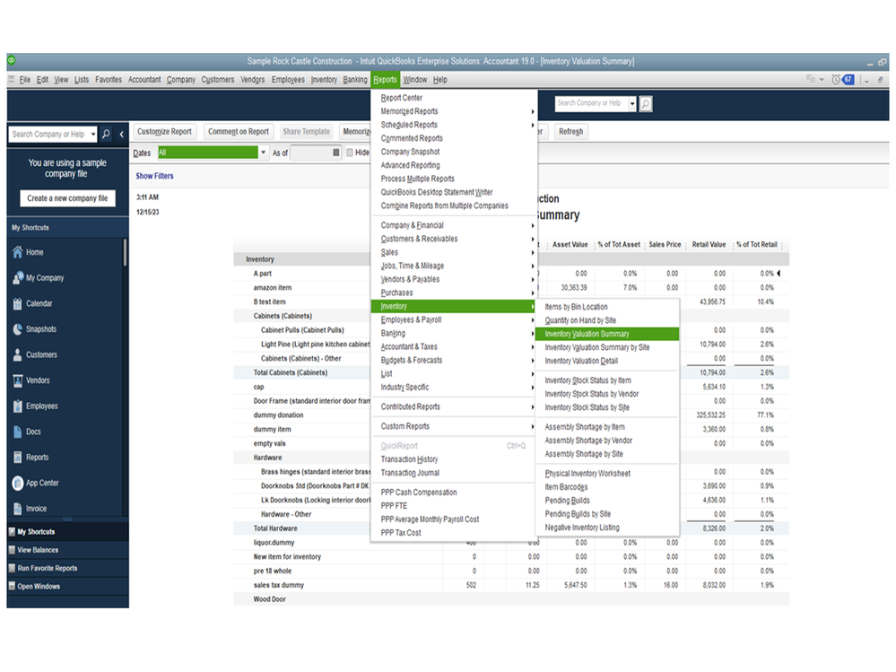Screen dimensions: 896x672
Task: Open the Snapshots shortcut
Action: (35, 329)
